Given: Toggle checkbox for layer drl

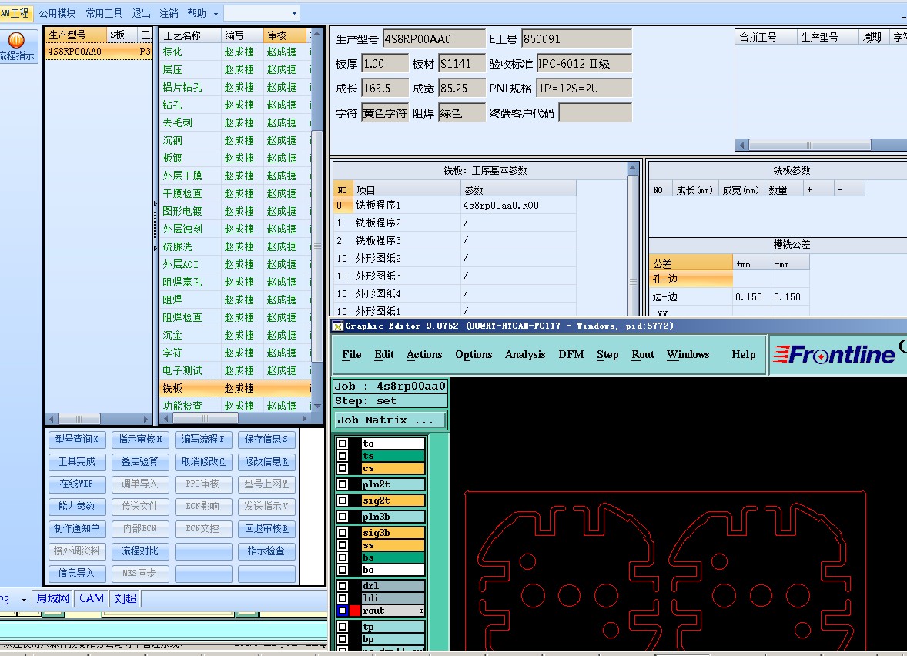Looking at the screenshot, I should (343, 586).
